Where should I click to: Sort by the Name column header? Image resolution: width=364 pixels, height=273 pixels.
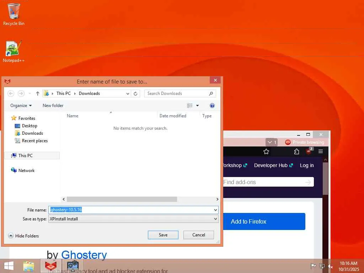pos(73,116)
